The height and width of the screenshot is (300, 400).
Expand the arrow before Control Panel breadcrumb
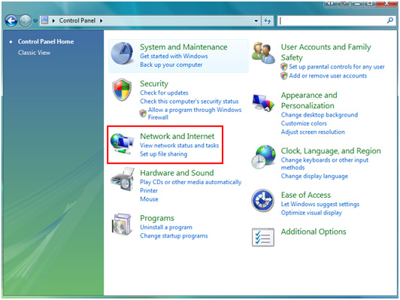pos(53,20)
